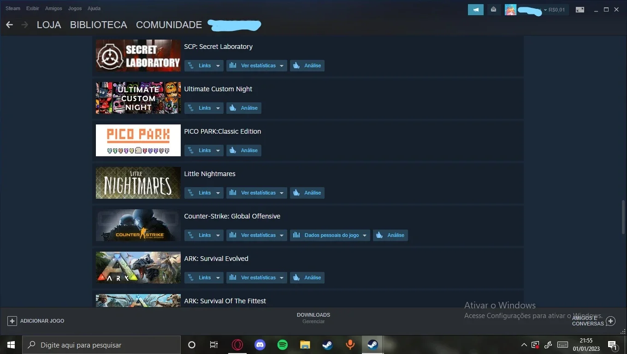Viewport: 627px width, 354px height.
Task: Open Links dropdown for Ultimate Custom Night
Action: pyautogui.click(x=204, y=108)
